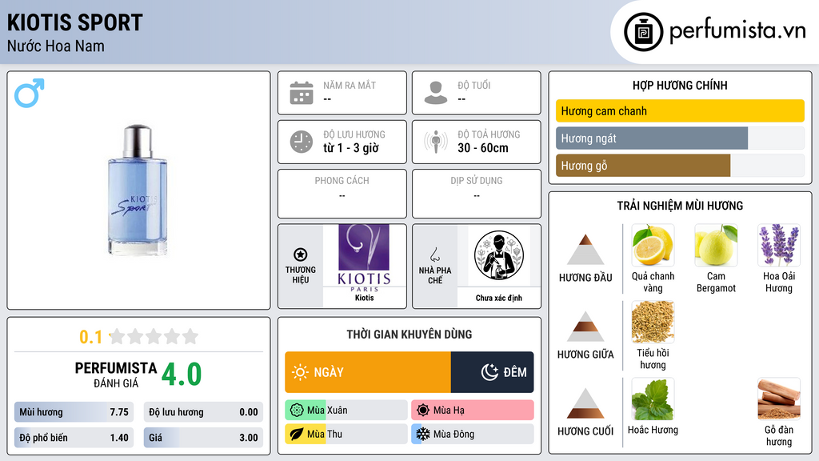
Task: Click the Độ lưu hương 0.00 score
Action: [203, 412]
